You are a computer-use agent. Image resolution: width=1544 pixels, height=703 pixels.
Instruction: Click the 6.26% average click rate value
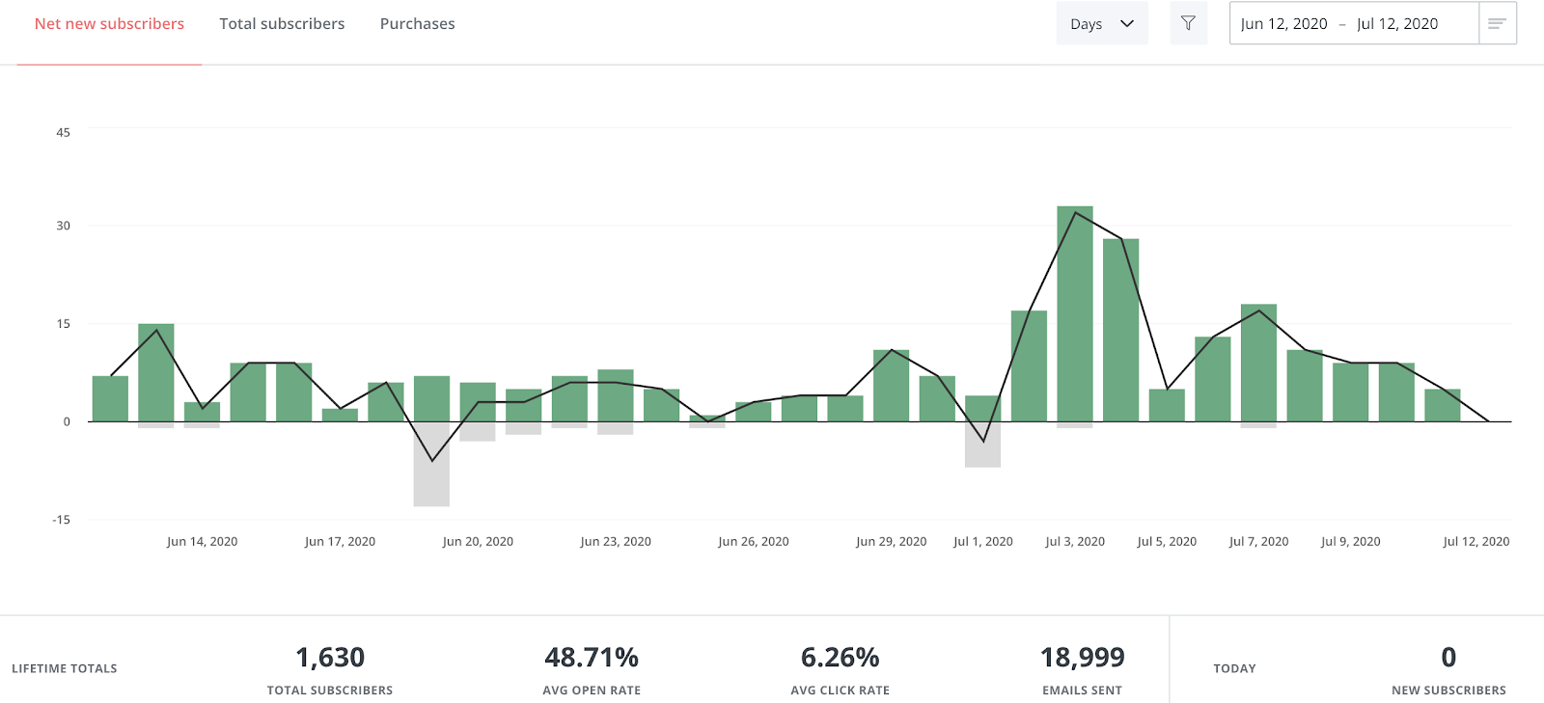point(840,658)
